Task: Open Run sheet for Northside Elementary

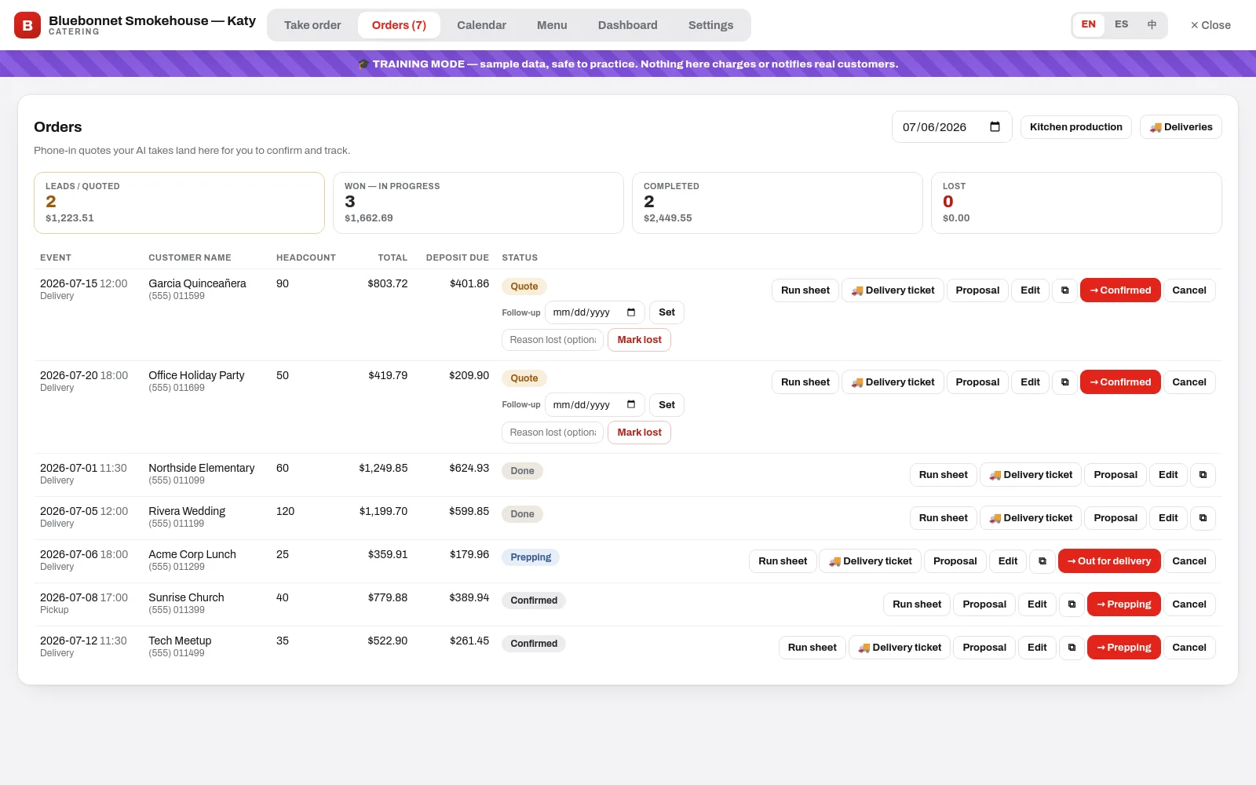Action: [944, 475]
